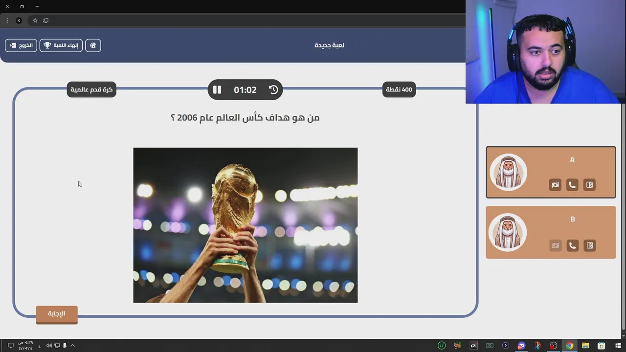Click the 01:02 timer readout

coord(245,90)
